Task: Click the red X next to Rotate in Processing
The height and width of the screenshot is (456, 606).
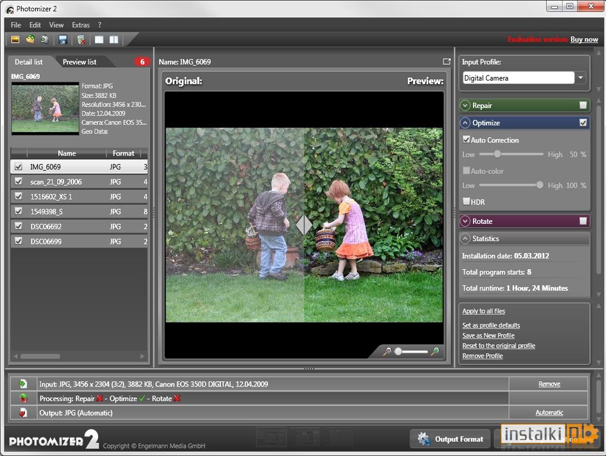Action: (x=177, y=398)
